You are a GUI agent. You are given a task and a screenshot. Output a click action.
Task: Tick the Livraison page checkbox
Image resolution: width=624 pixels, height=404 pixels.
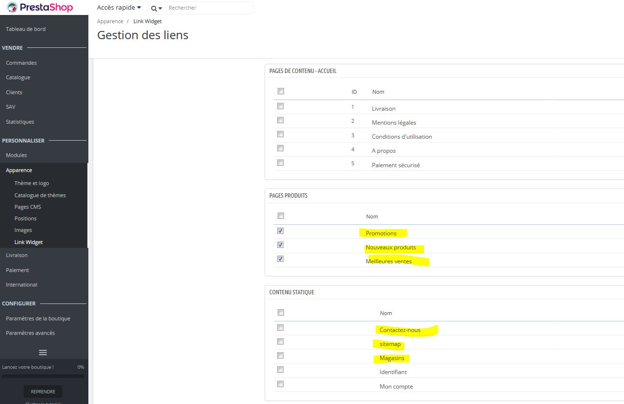(280, 106)
